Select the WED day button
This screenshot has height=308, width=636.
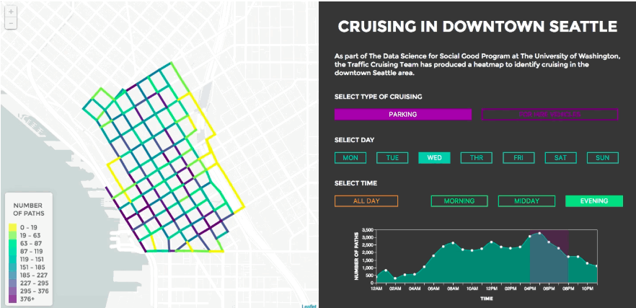click(434, 158)
